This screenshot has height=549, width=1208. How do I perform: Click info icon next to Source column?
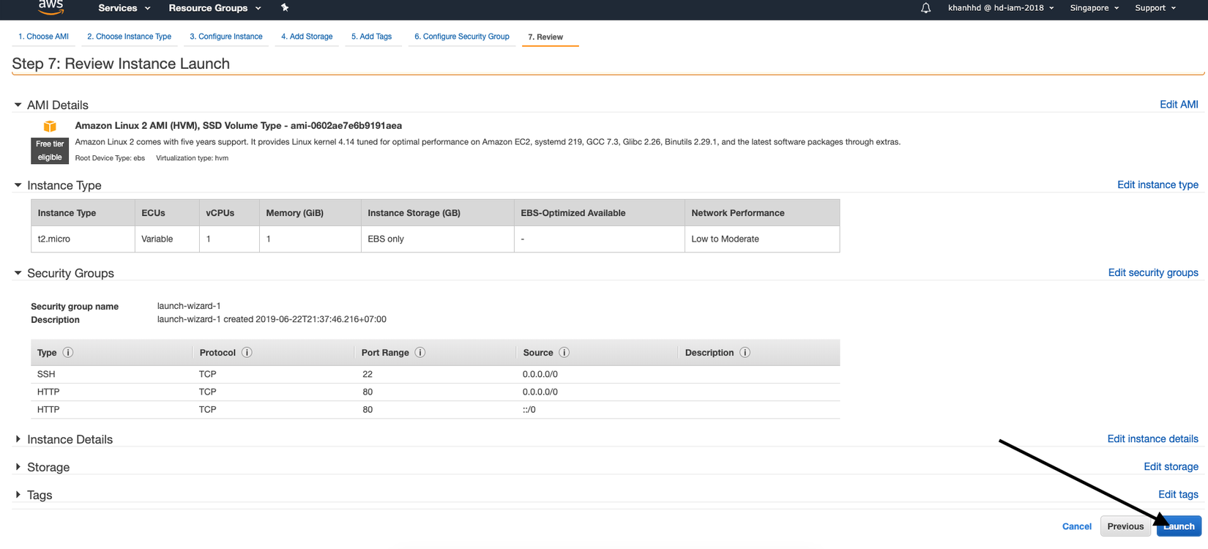click(564, 352)
